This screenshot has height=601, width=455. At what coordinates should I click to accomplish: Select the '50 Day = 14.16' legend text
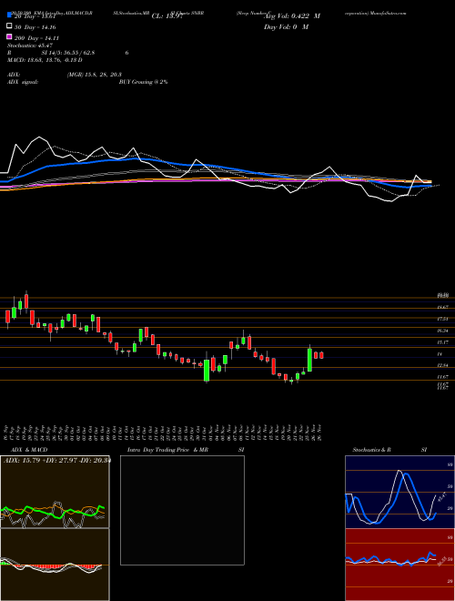click(x=35, y=27)
